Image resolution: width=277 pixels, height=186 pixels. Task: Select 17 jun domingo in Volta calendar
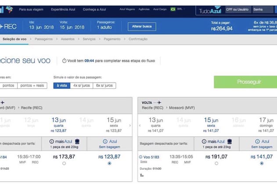(x=266, y=125)
